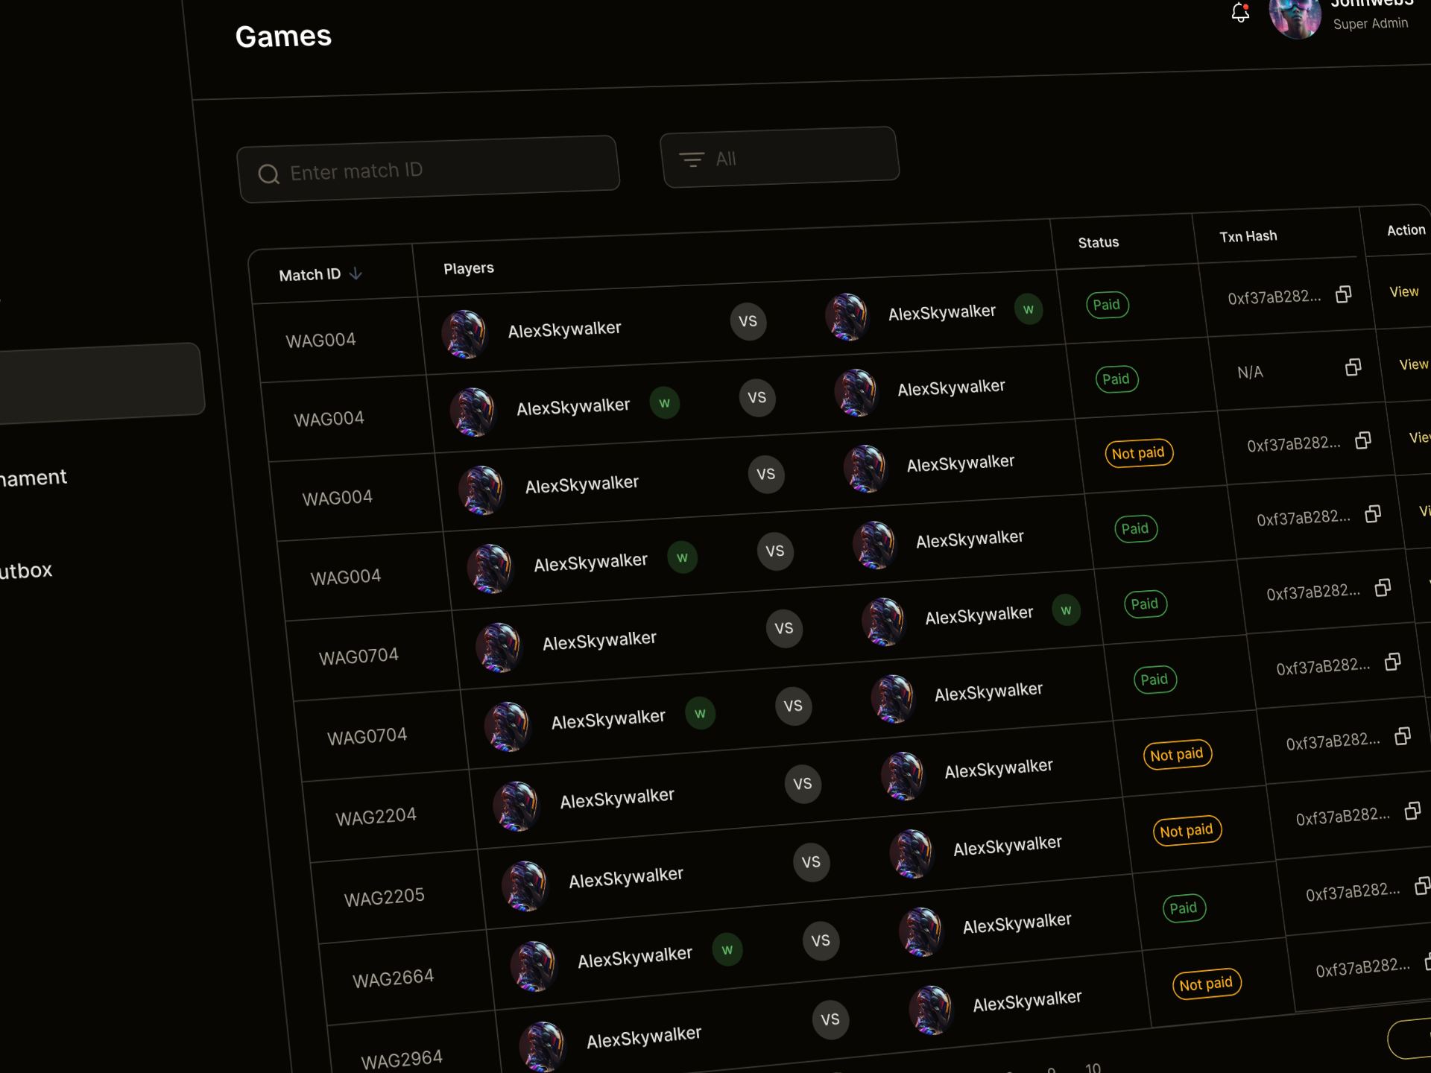Open left player avatar in WAG2204 row
Viewport: 1431px width, 1073px height.
coord(516,805)
